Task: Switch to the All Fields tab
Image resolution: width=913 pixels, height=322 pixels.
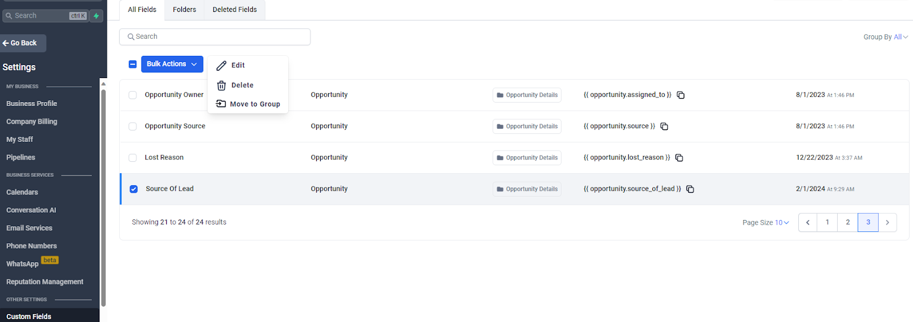Action: (x=142, y=10)
